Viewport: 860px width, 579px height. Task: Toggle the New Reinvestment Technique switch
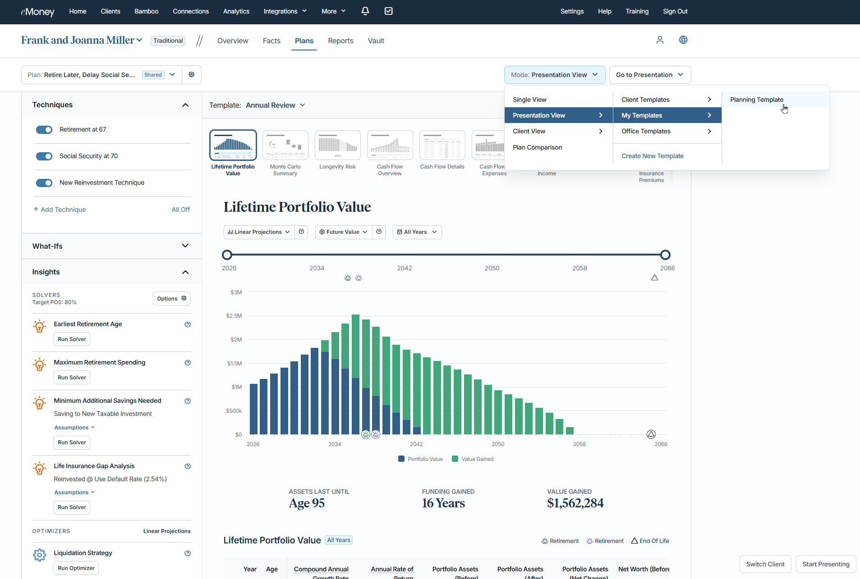(x=44, y=183)
